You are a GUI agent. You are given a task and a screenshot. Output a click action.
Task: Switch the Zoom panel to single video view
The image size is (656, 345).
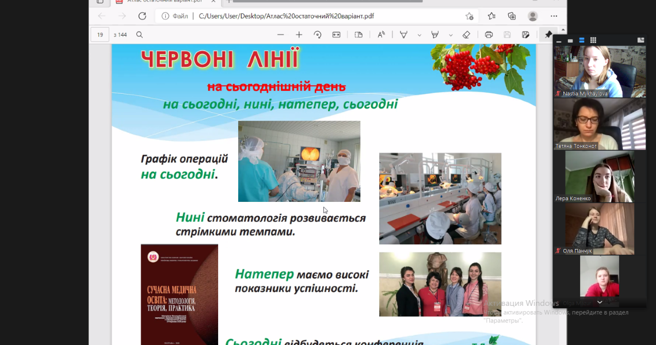point(570,41)
